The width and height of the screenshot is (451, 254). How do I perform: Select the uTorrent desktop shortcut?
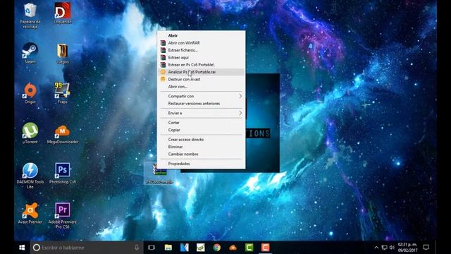(30, 133)
